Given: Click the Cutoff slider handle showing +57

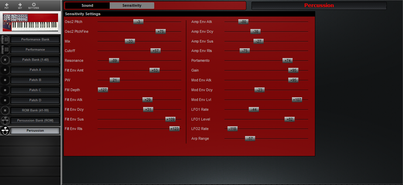Looking at the screenshot, I should [x=156, y=51].
